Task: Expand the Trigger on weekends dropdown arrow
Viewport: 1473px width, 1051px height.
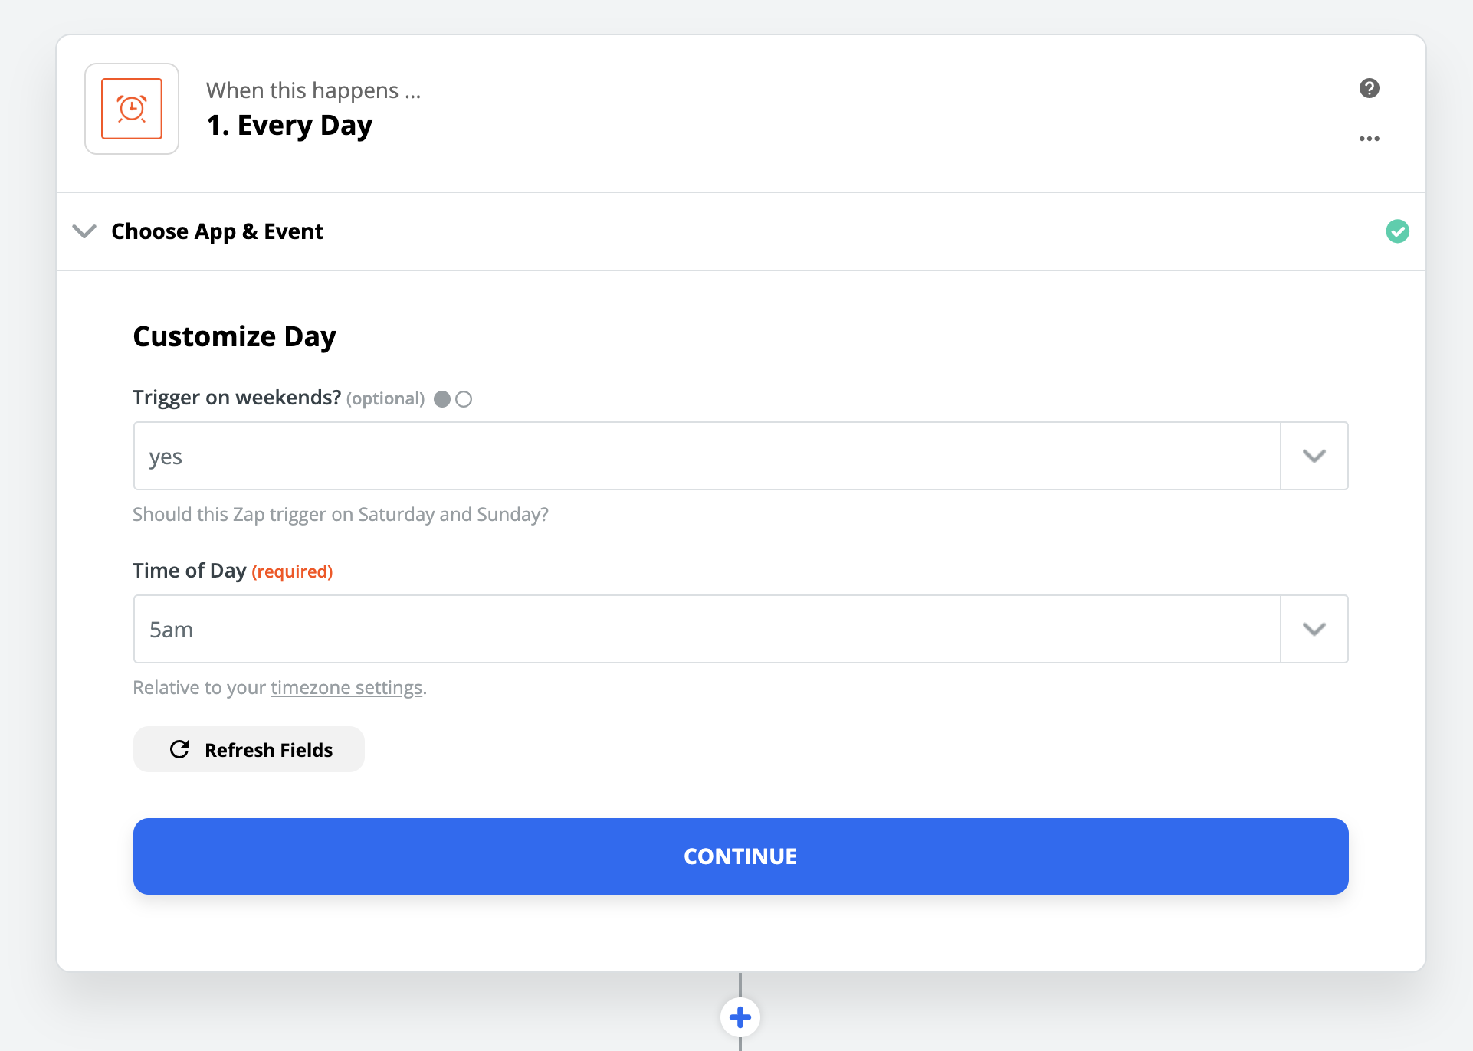Action: [1314, 457]
